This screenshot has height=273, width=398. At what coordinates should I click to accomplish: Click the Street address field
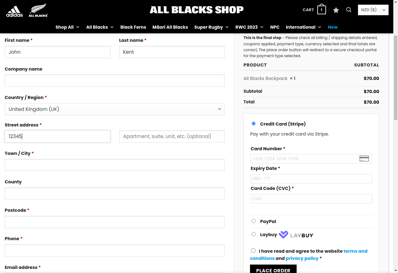pyautogui.click(x=58, y=136)
